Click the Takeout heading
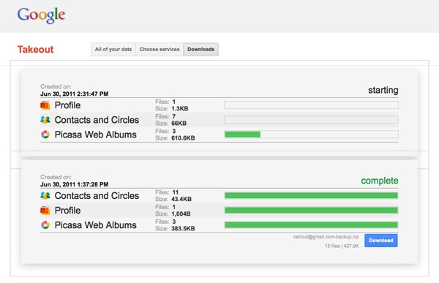The width and height of the screenshot is (439, 283). 36,49
